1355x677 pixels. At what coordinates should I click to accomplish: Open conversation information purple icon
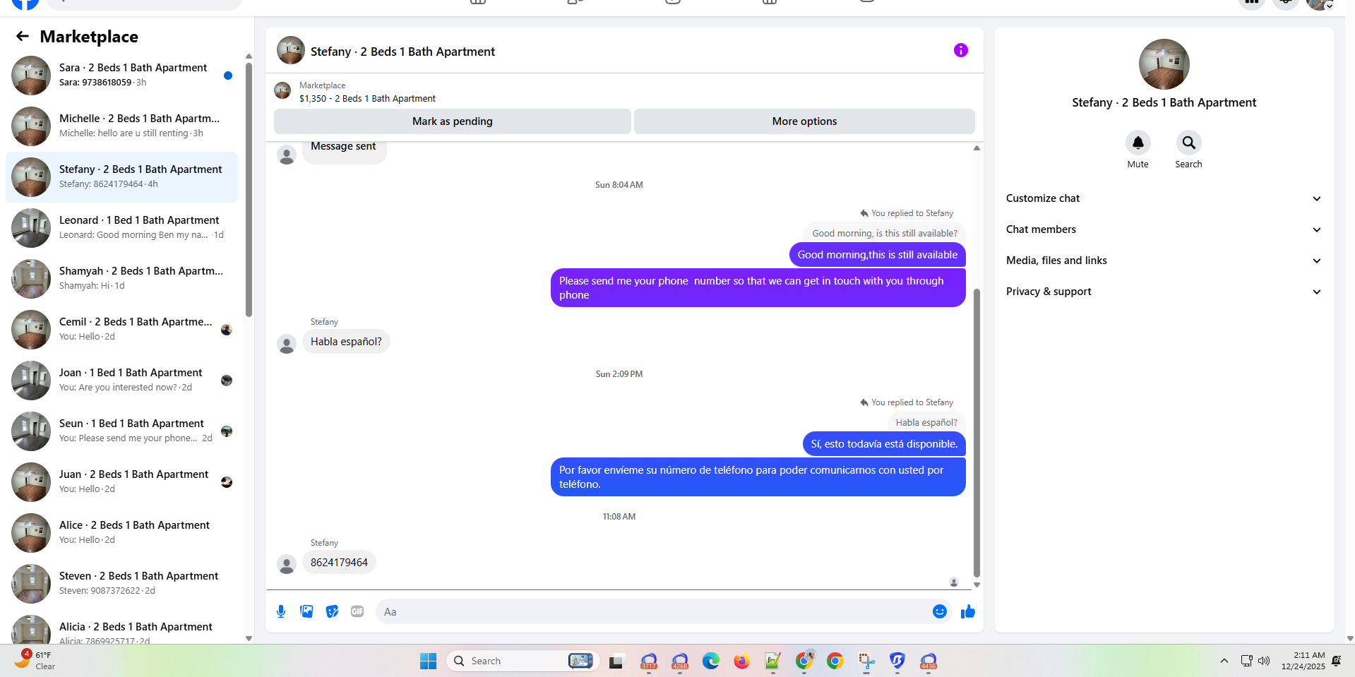(x=960, y=50)
